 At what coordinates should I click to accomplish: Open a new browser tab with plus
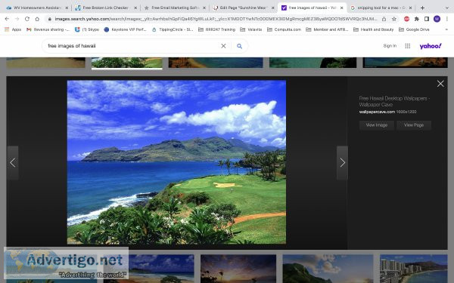[422, 8]
